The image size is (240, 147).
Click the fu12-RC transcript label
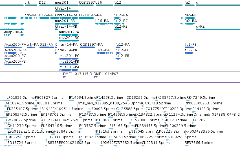(x=121, y=21)
